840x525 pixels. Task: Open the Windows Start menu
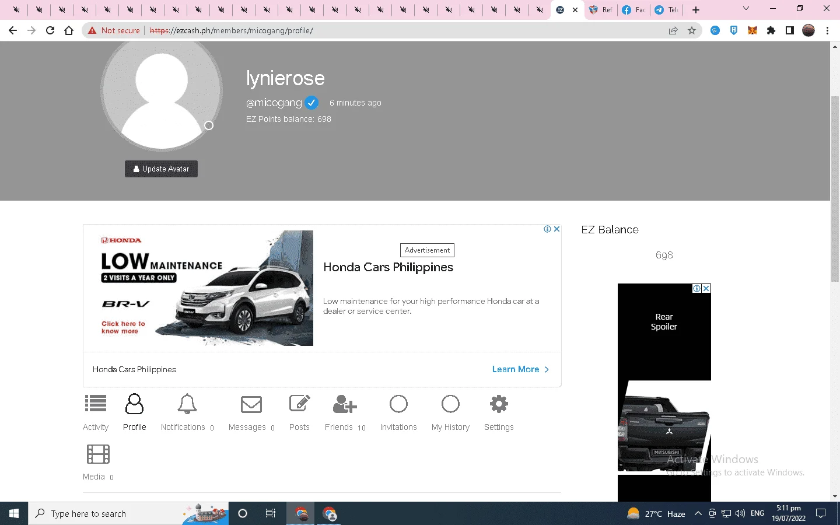point(14,513)
